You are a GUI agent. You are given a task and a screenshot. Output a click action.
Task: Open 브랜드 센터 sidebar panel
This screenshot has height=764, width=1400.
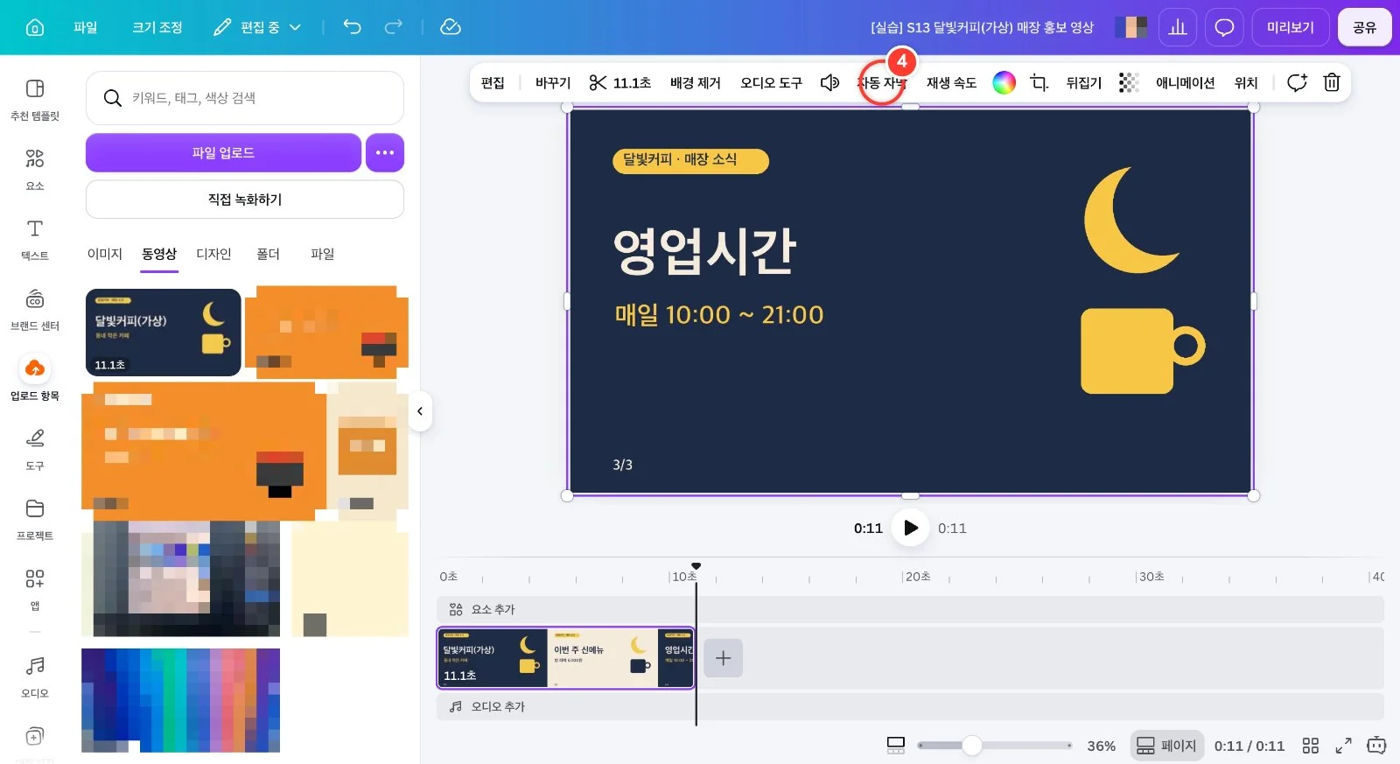tap(35, 309)
